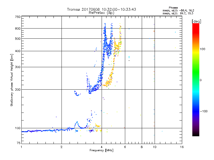The image size is (214, 160).
Task: Click the y-axis tick label '500'
Action: (x=18, y=39)
